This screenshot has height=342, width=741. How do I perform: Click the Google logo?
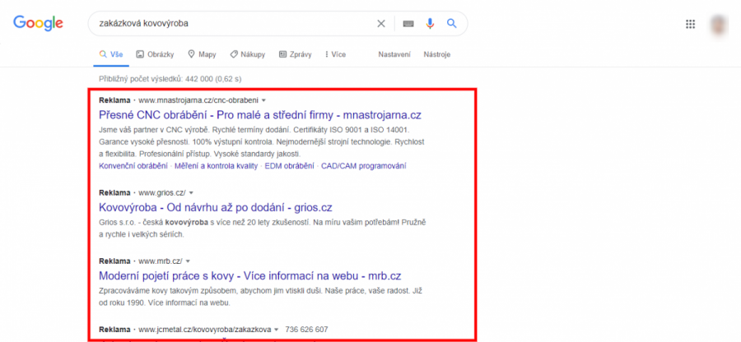coord(38,23)
